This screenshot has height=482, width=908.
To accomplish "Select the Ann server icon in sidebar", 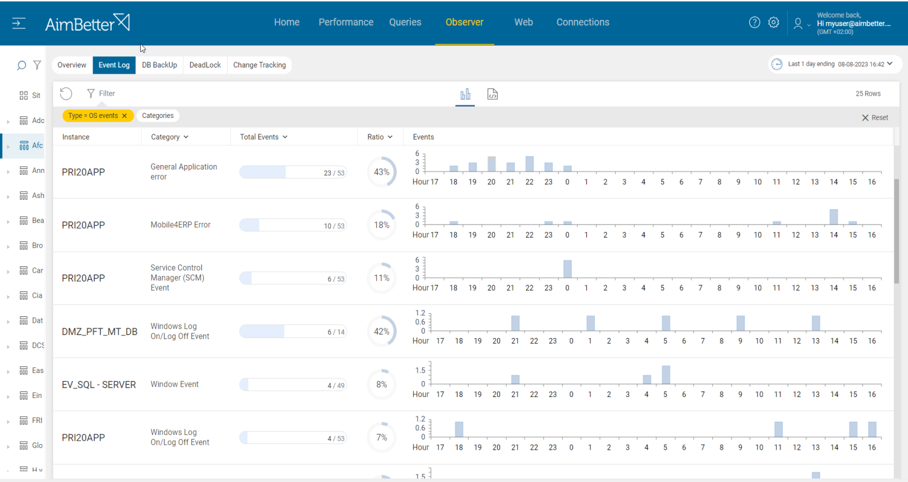I will pyautogui.click(x=23, y=170).
